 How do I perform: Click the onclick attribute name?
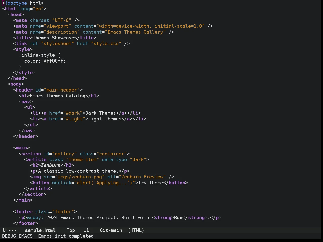(x=62, y=183)
